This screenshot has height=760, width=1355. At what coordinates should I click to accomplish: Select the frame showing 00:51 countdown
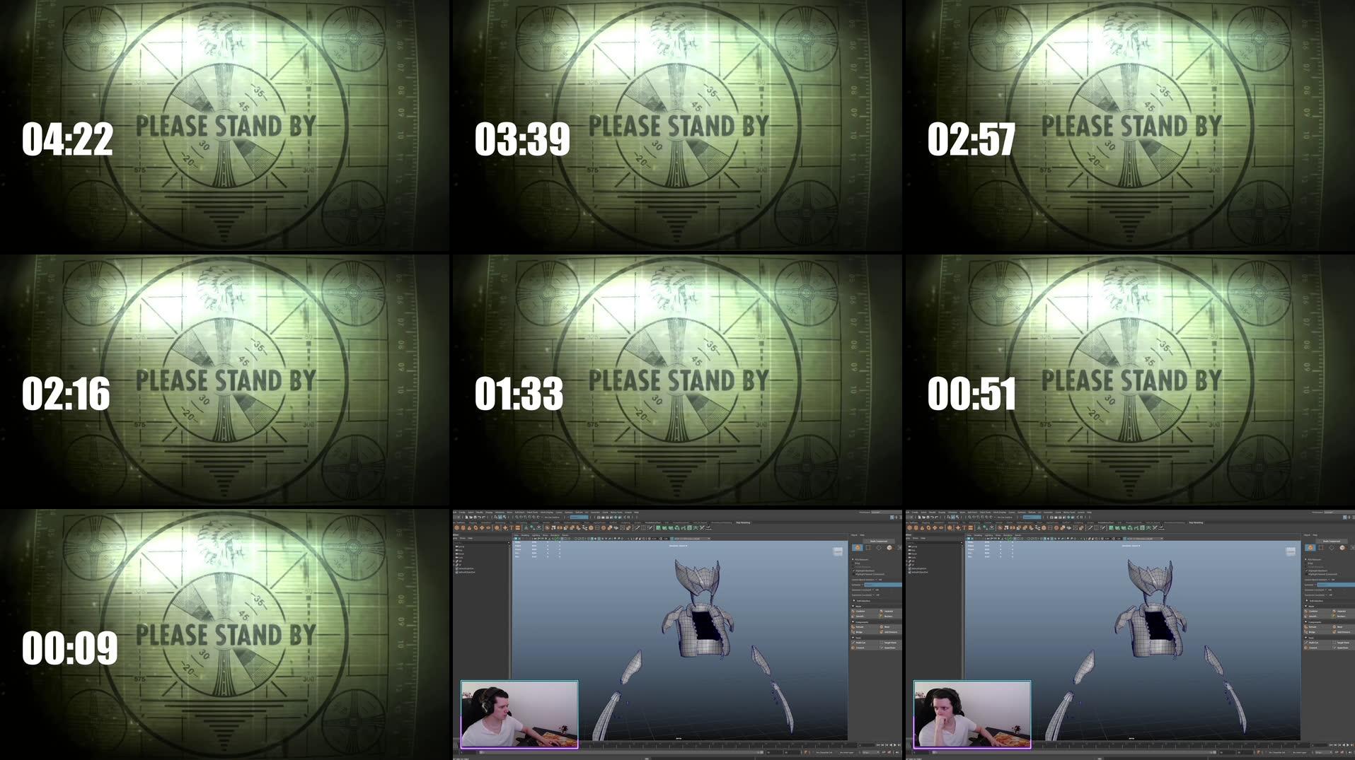[x=1130, y=380]
